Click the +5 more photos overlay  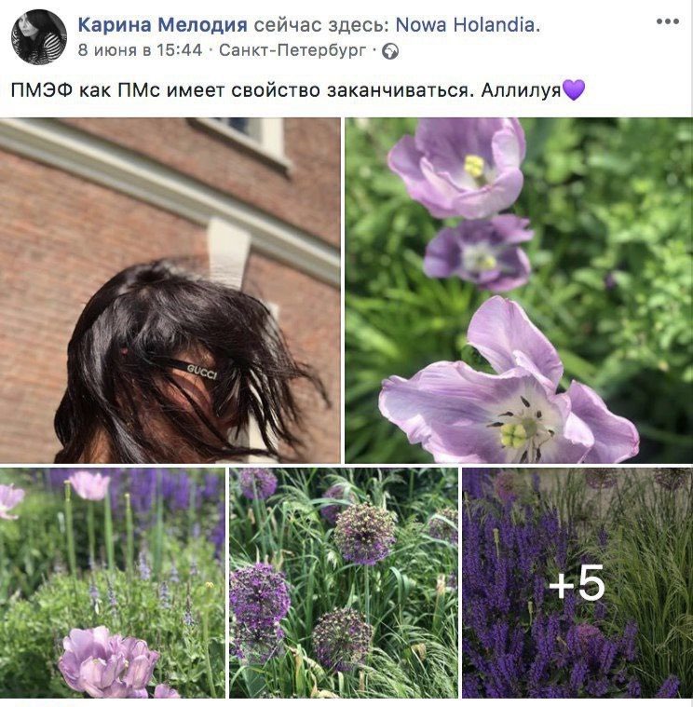tap(577, 582)
